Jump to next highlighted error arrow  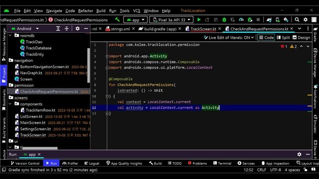308,46
